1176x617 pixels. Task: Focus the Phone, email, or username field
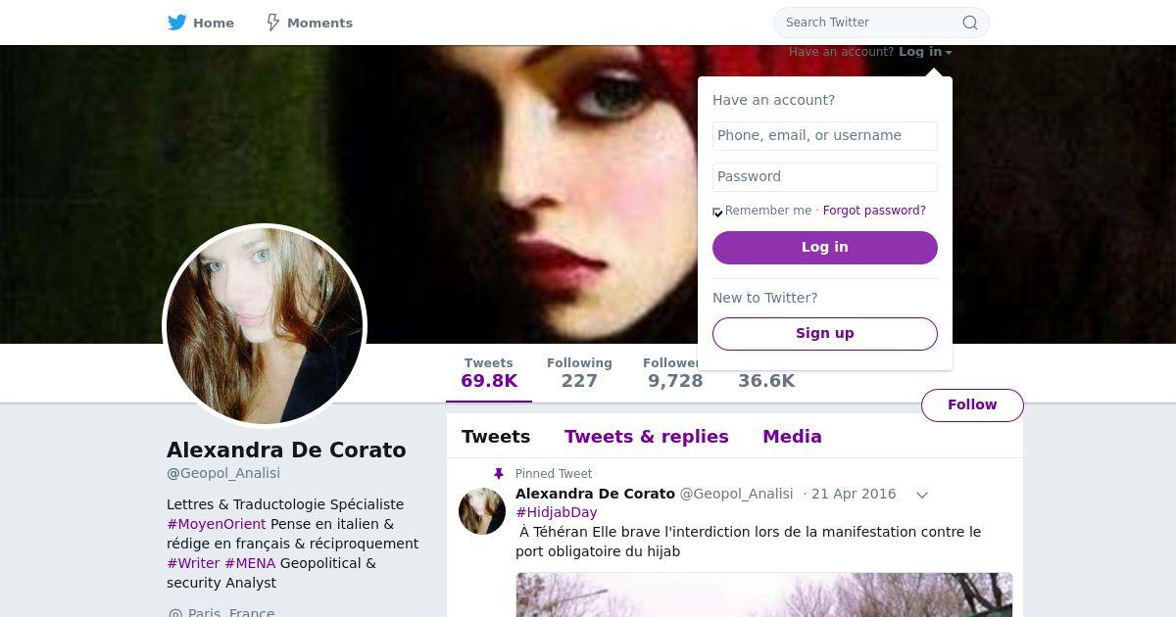[825, 136]
